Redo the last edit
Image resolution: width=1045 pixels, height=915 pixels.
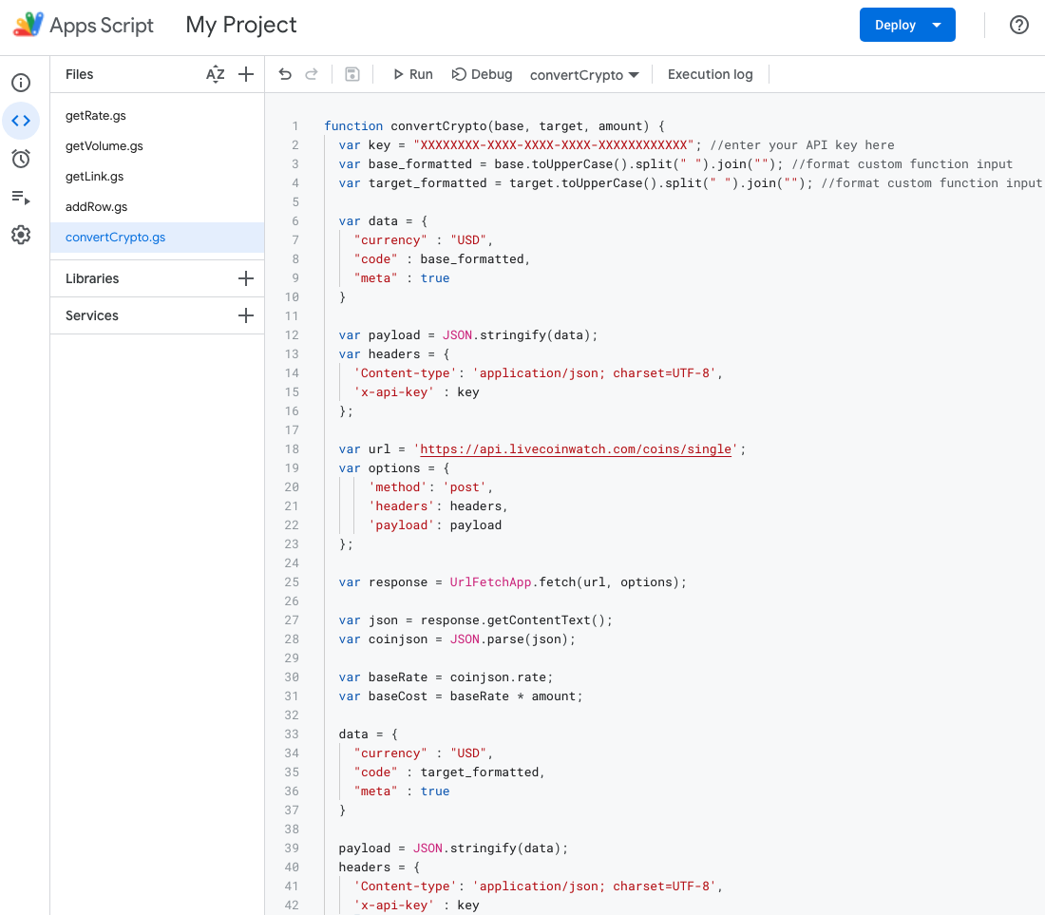pos(312,74)
